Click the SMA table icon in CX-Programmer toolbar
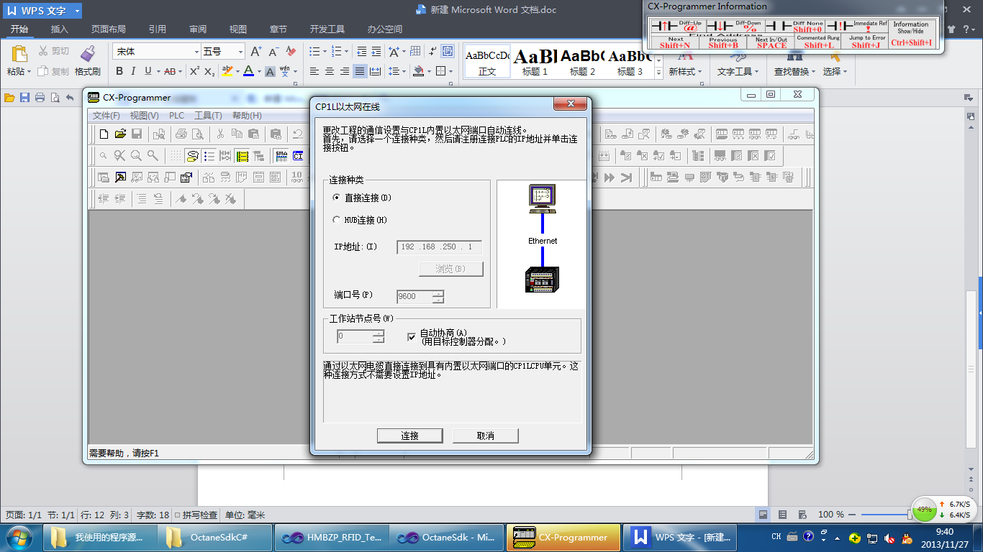This screenshot has height=552, width=983. pos(281,155)
